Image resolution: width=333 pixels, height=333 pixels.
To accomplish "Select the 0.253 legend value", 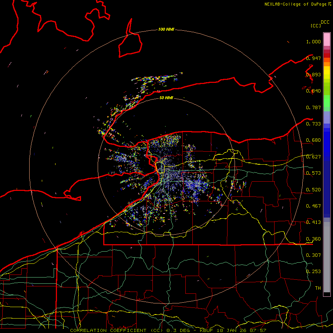I will point(313,272).
